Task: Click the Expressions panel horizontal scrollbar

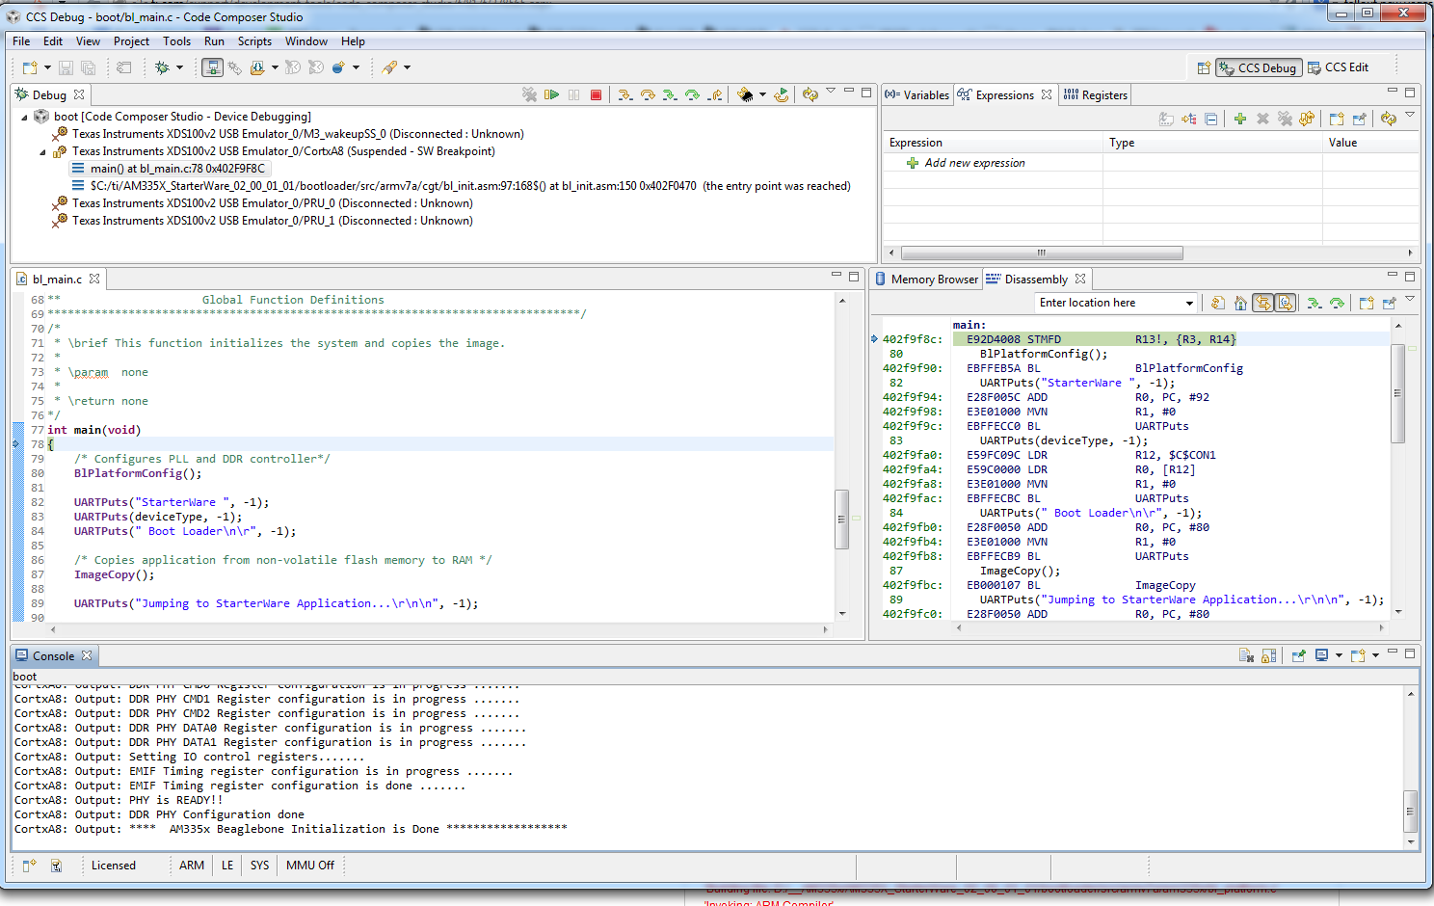Action: click(1041, 253)
